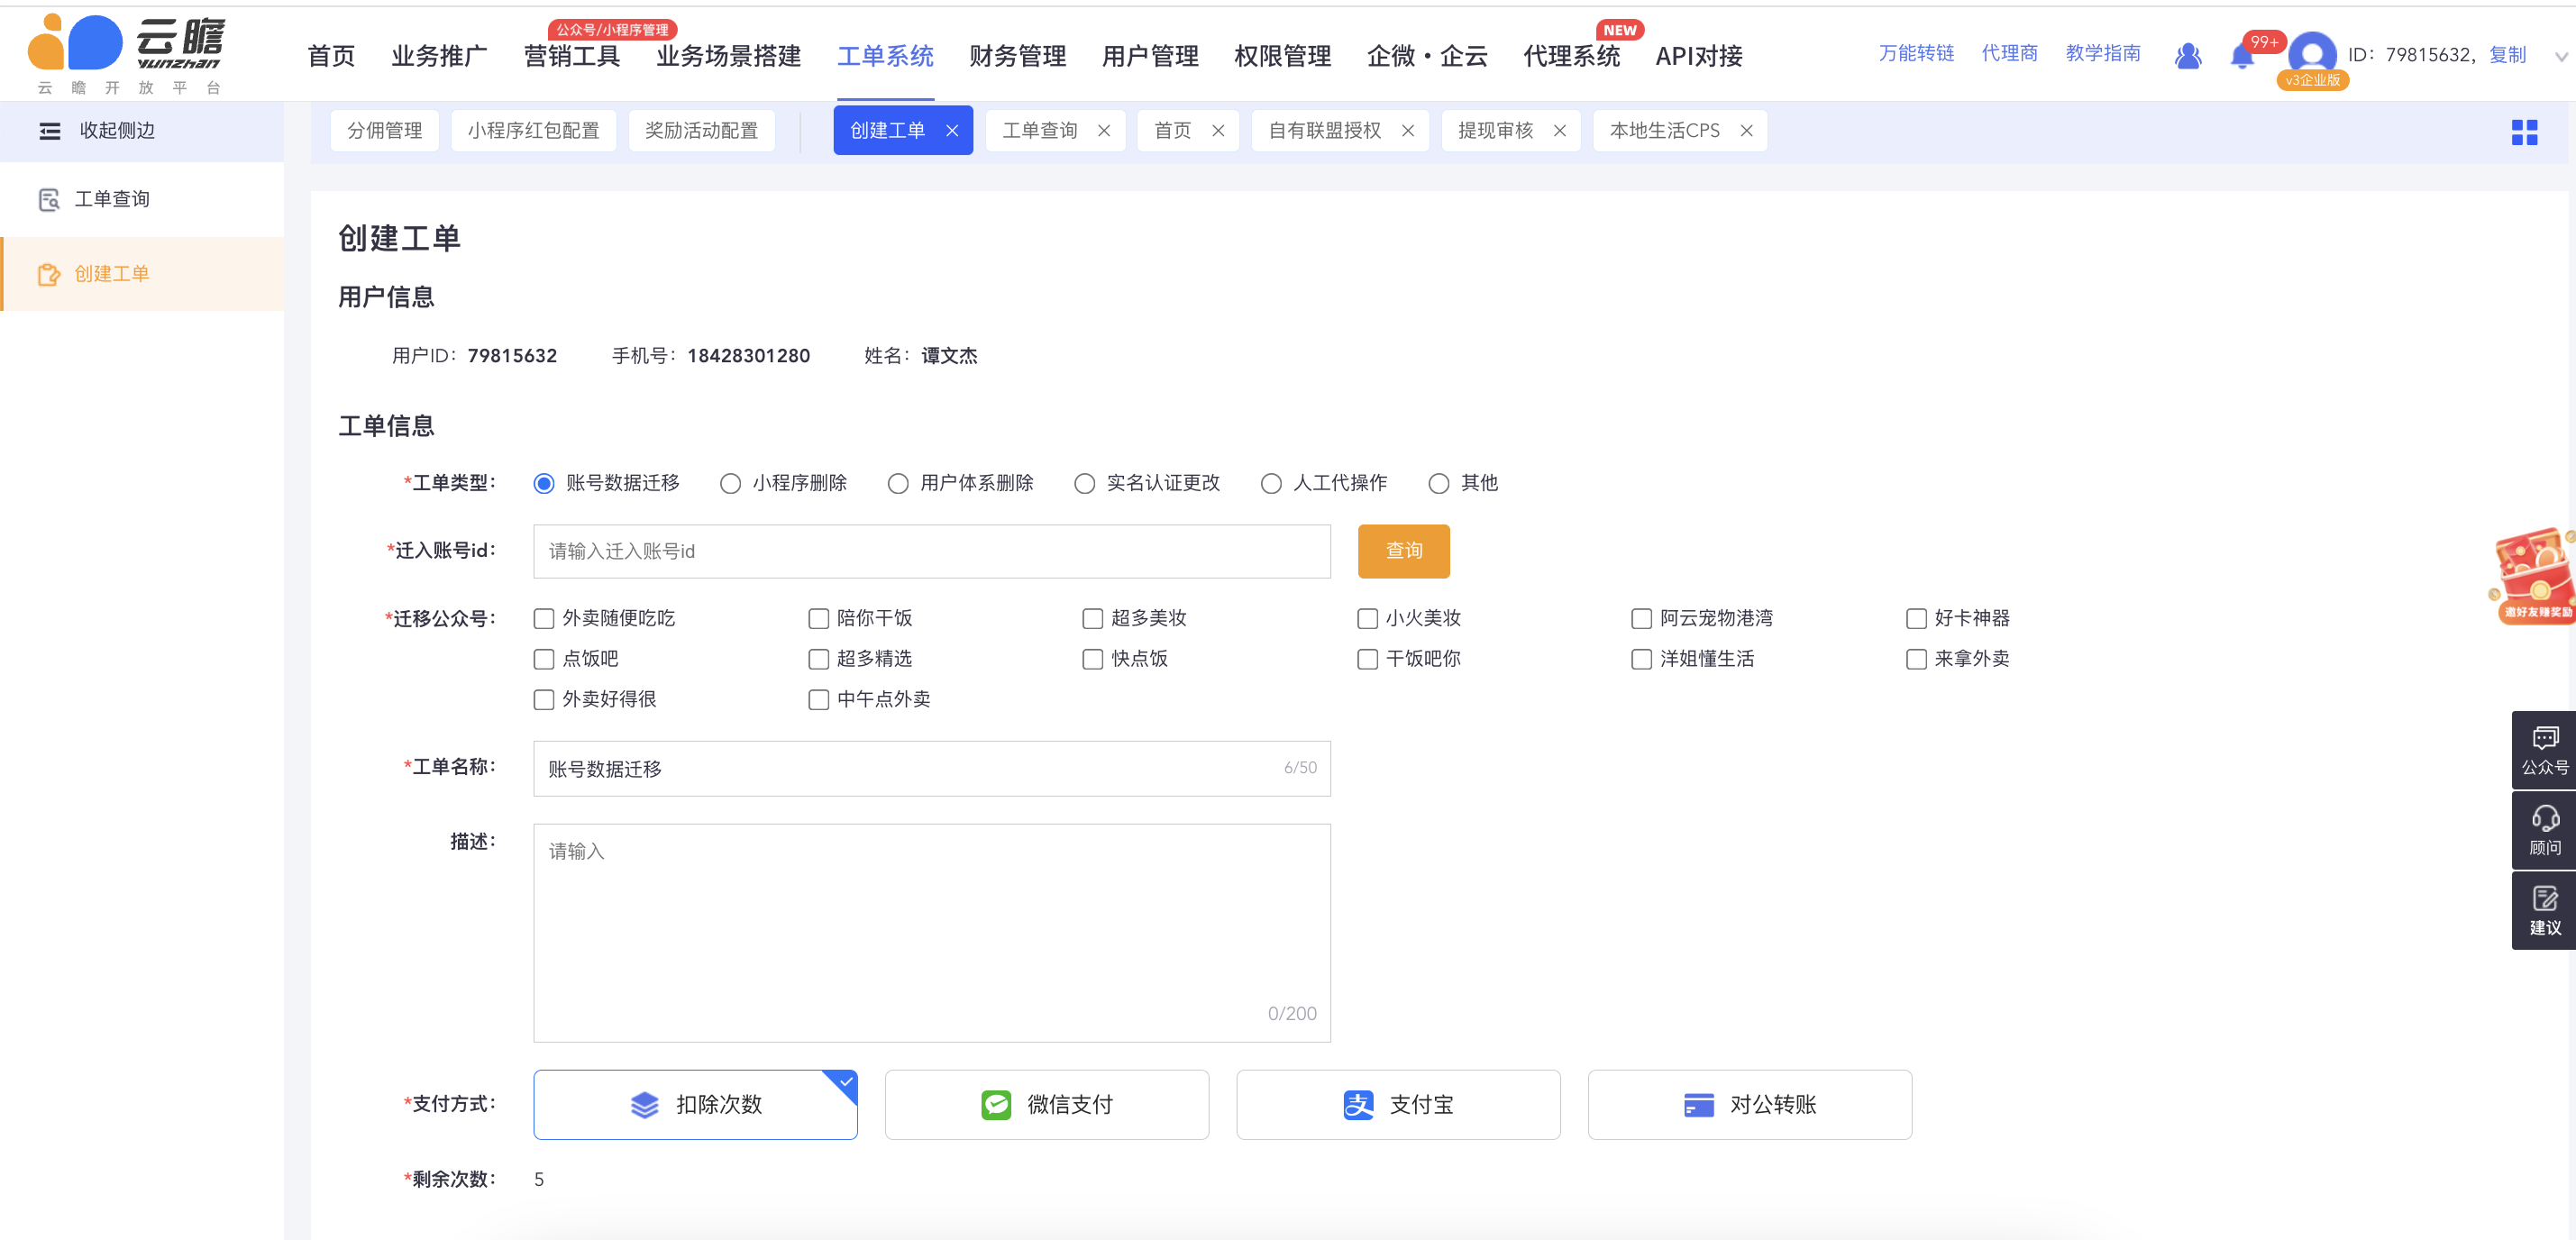Select 实名认证更改 radio option
Viewport: 2576px width, 1240px height.
click(1084, 484)
